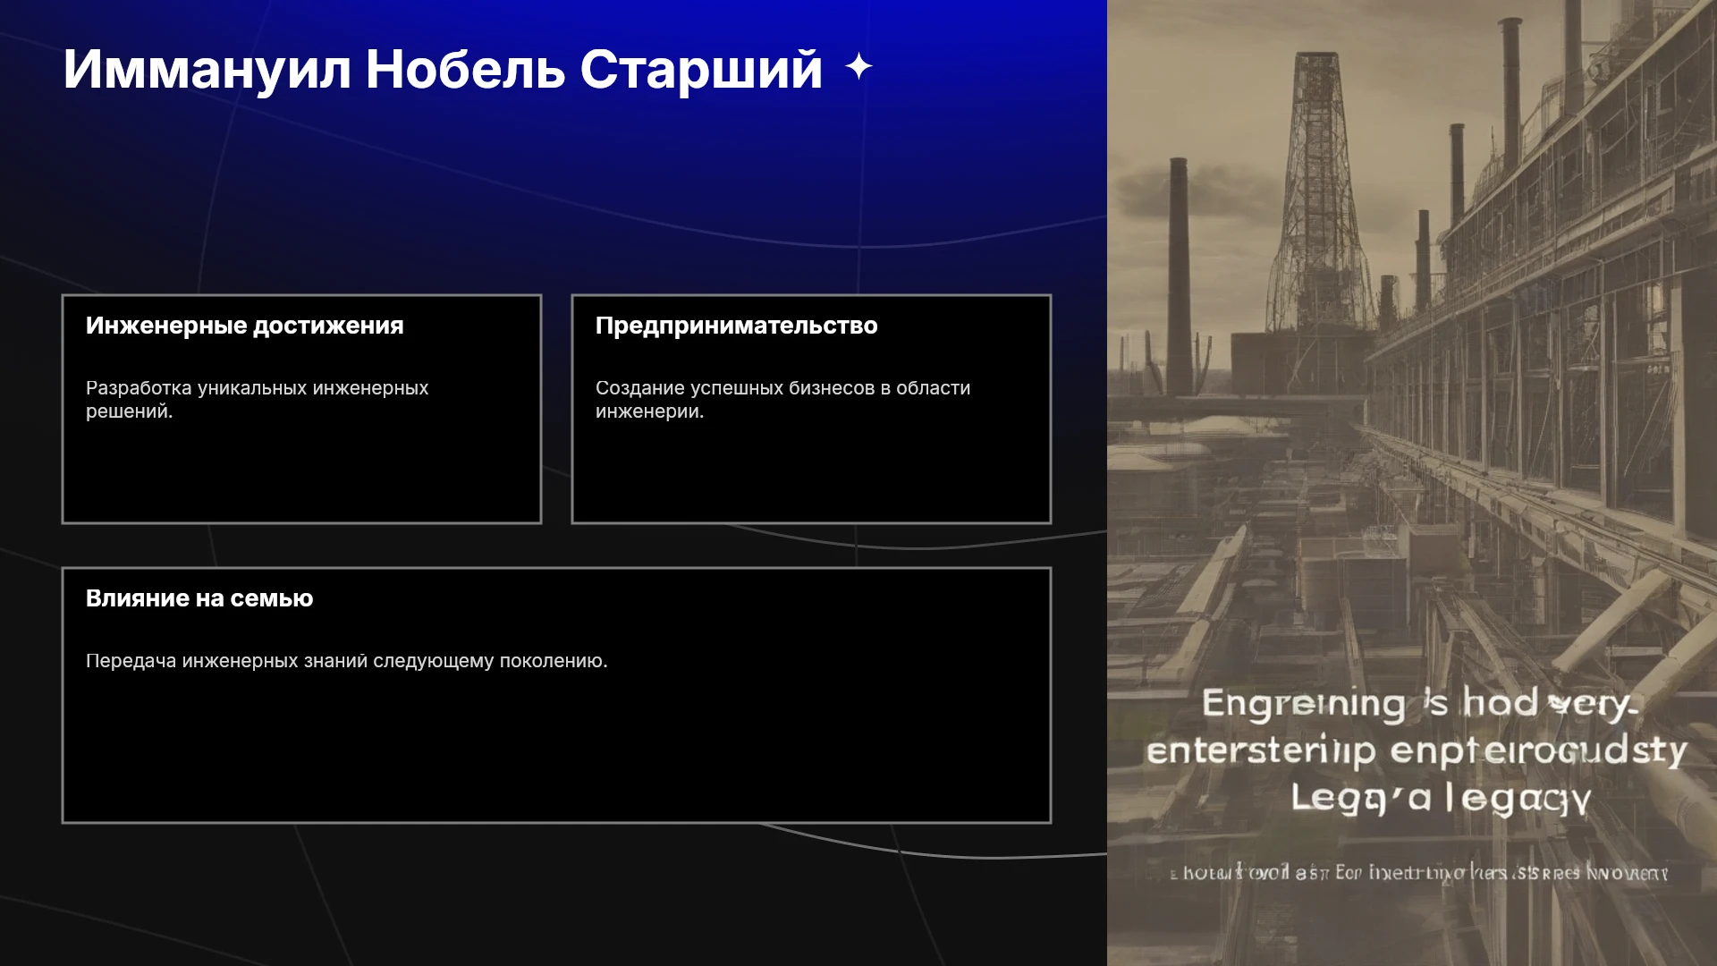
Task: Select the title 'Иммануил Нобель Старший'
Action: pyautogui.click(x=443, y=69)
